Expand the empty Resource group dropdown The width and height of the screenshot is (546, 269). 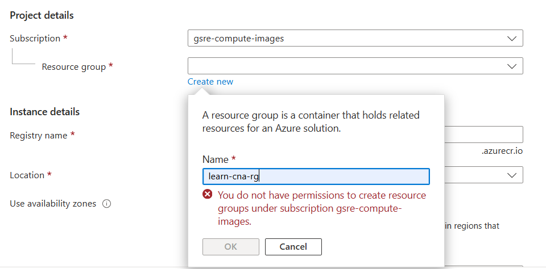(x=354, y=66)
